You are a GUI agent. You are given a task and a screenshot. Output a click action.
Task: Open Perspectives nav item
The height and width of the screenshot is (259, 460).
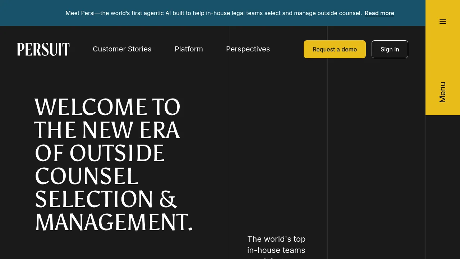248,49
